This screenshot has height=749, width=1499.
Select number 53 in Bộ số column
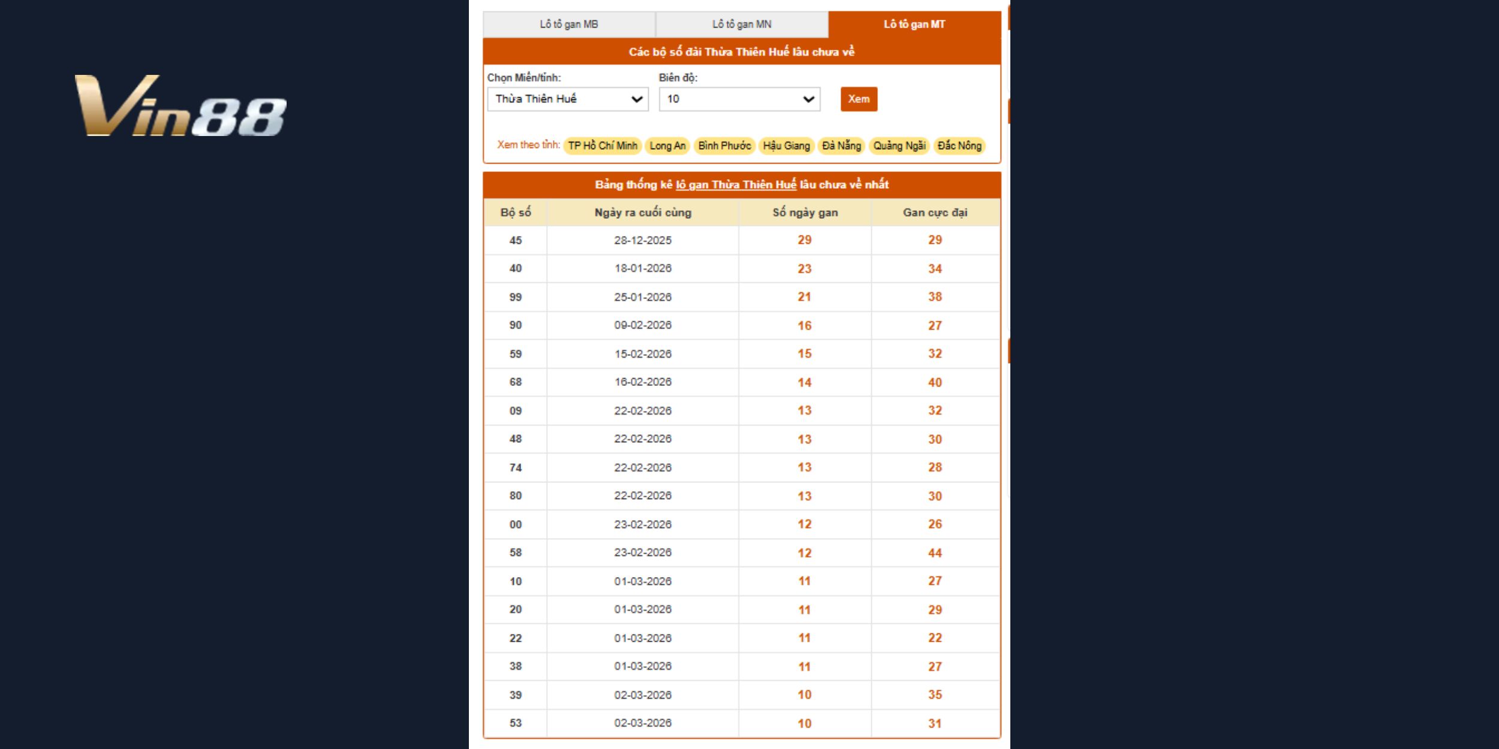click(x=516, y=723)
